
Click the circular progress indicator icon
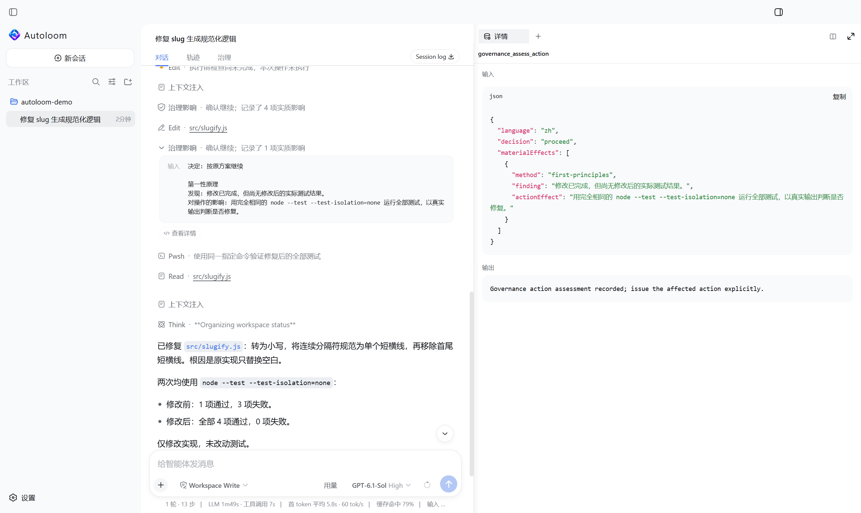pos(427,485)
